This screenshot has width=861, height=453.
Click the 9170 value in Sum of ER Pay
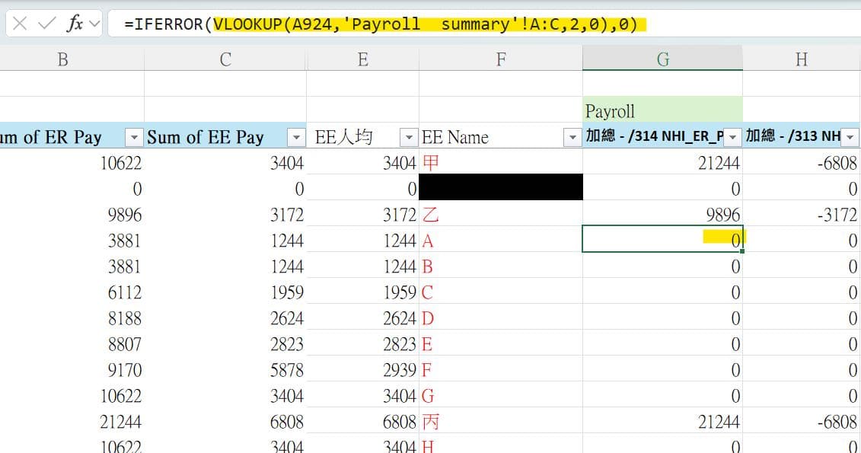(x=124, y=369)
